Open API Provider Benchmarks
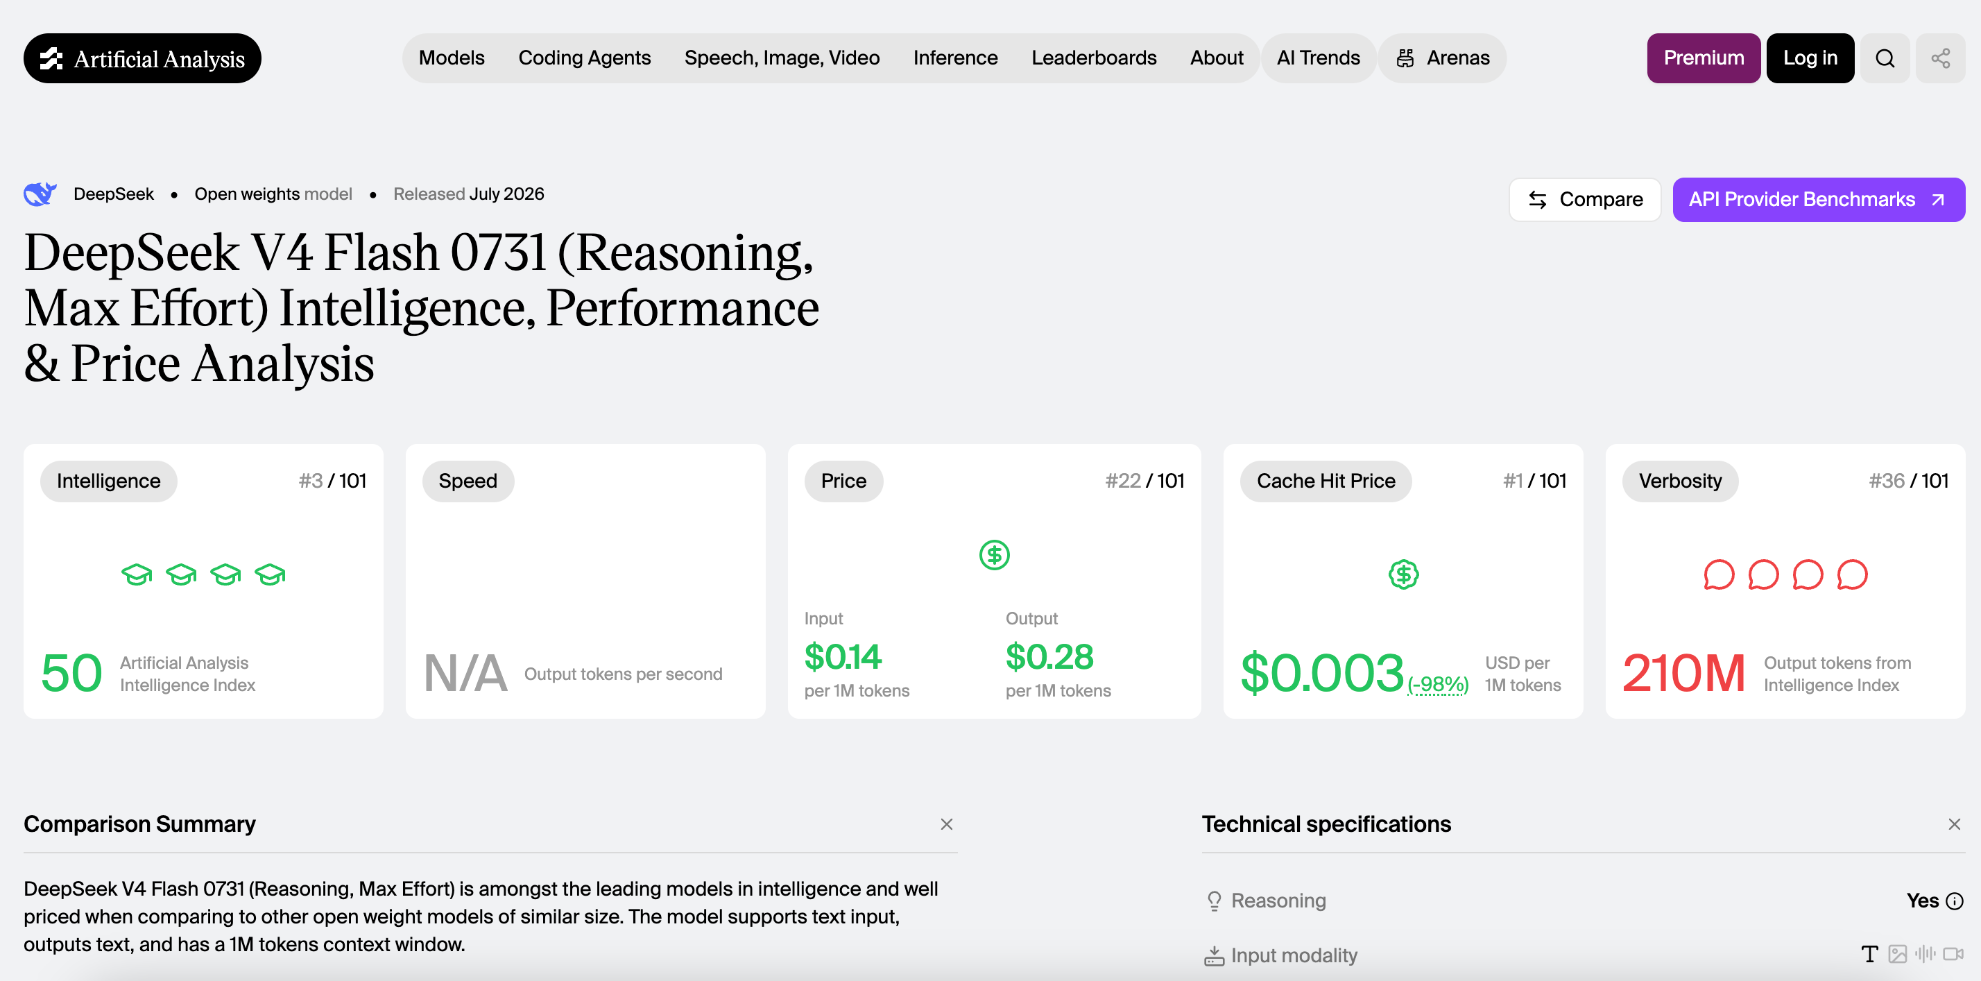 pos(1819,200)
